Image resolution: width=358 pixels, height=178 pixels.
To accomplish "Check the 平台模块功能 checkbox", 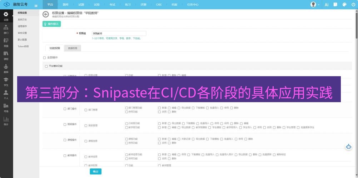I will [x=46, y=66].
